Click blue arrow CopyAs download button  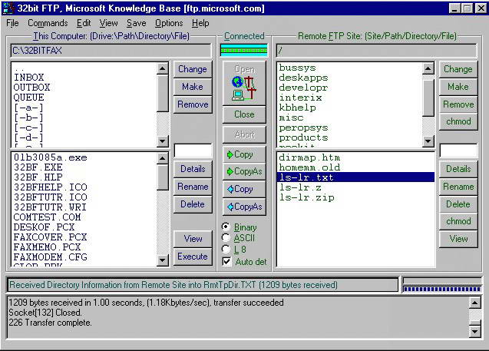pos(244,207)
